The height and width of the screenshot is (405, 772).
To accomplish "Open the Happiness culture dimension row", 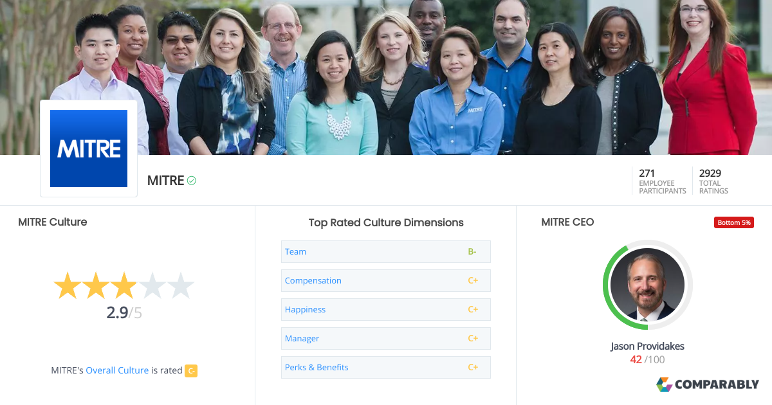I will pos(386,309).
